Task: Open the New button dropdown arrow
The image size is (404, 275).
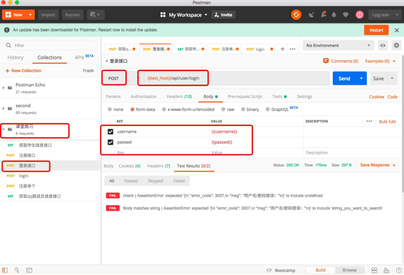Action: point(30,15)
